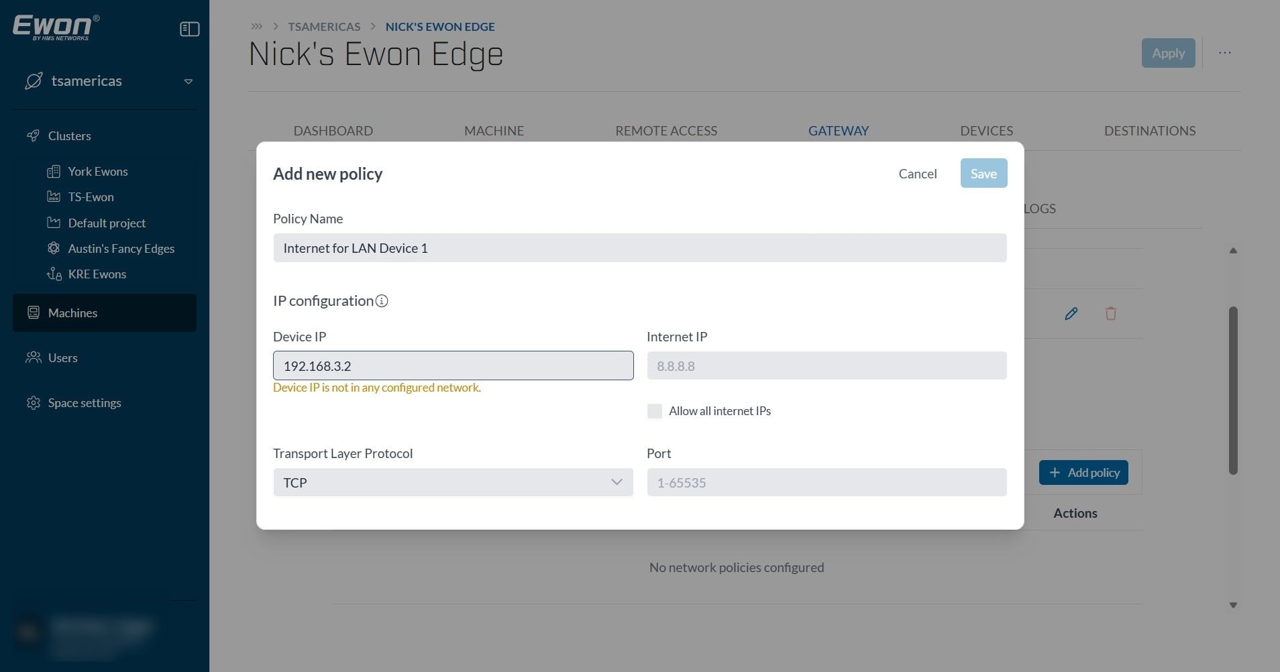Click the KRE Ewons anchor icon
The image size is (1280, 672).
[x=54, y=274]
